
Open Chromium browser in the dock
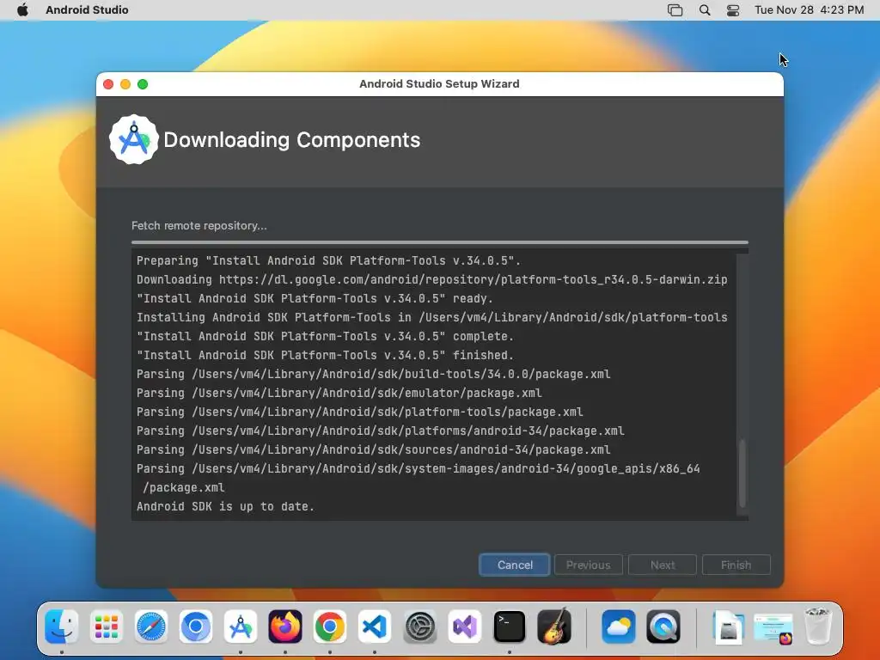point(196,626)
